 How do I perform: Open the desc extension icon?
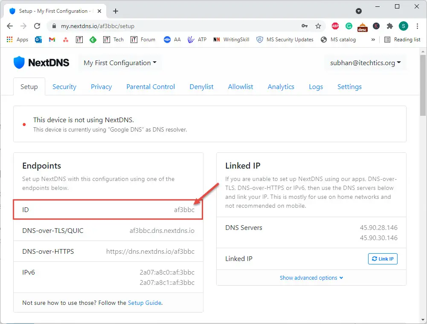[x=363, y=27]
